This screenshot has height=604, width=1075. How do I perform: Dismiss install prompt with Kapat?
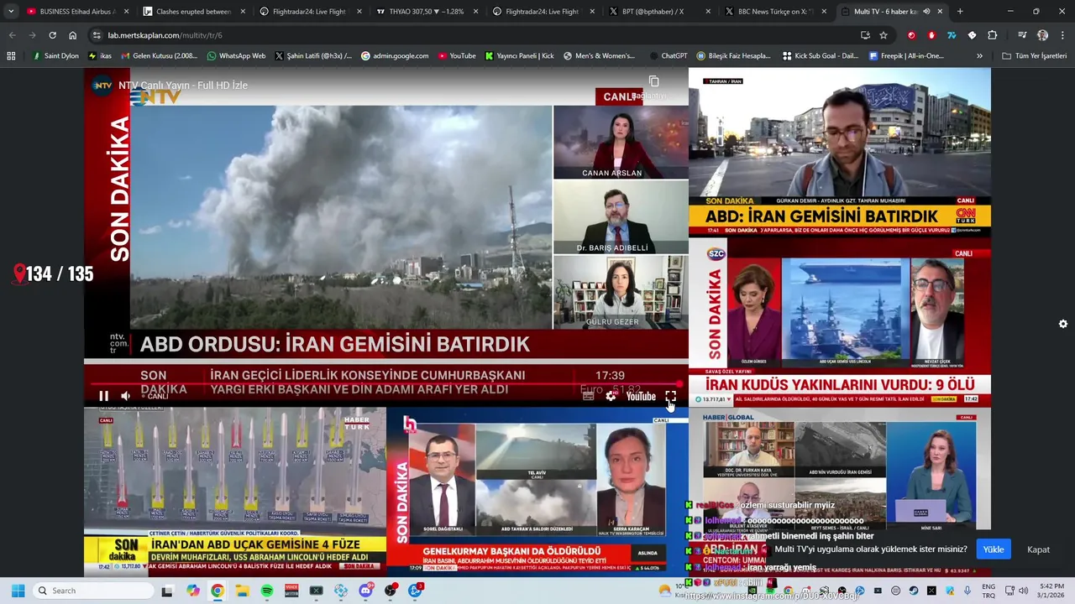[1039, 549]
